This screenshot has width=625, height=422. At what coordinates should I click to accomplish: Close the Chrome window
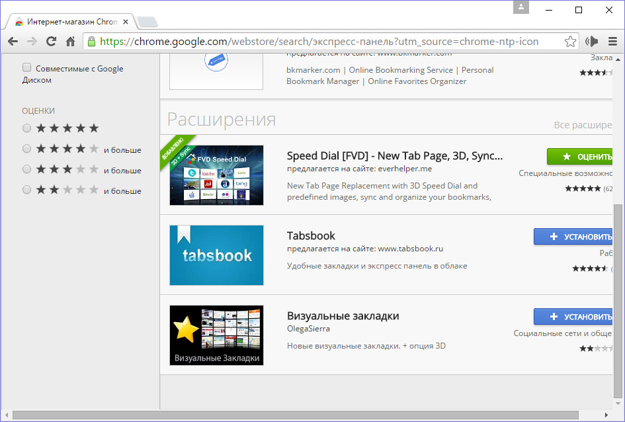pos(608,10)
